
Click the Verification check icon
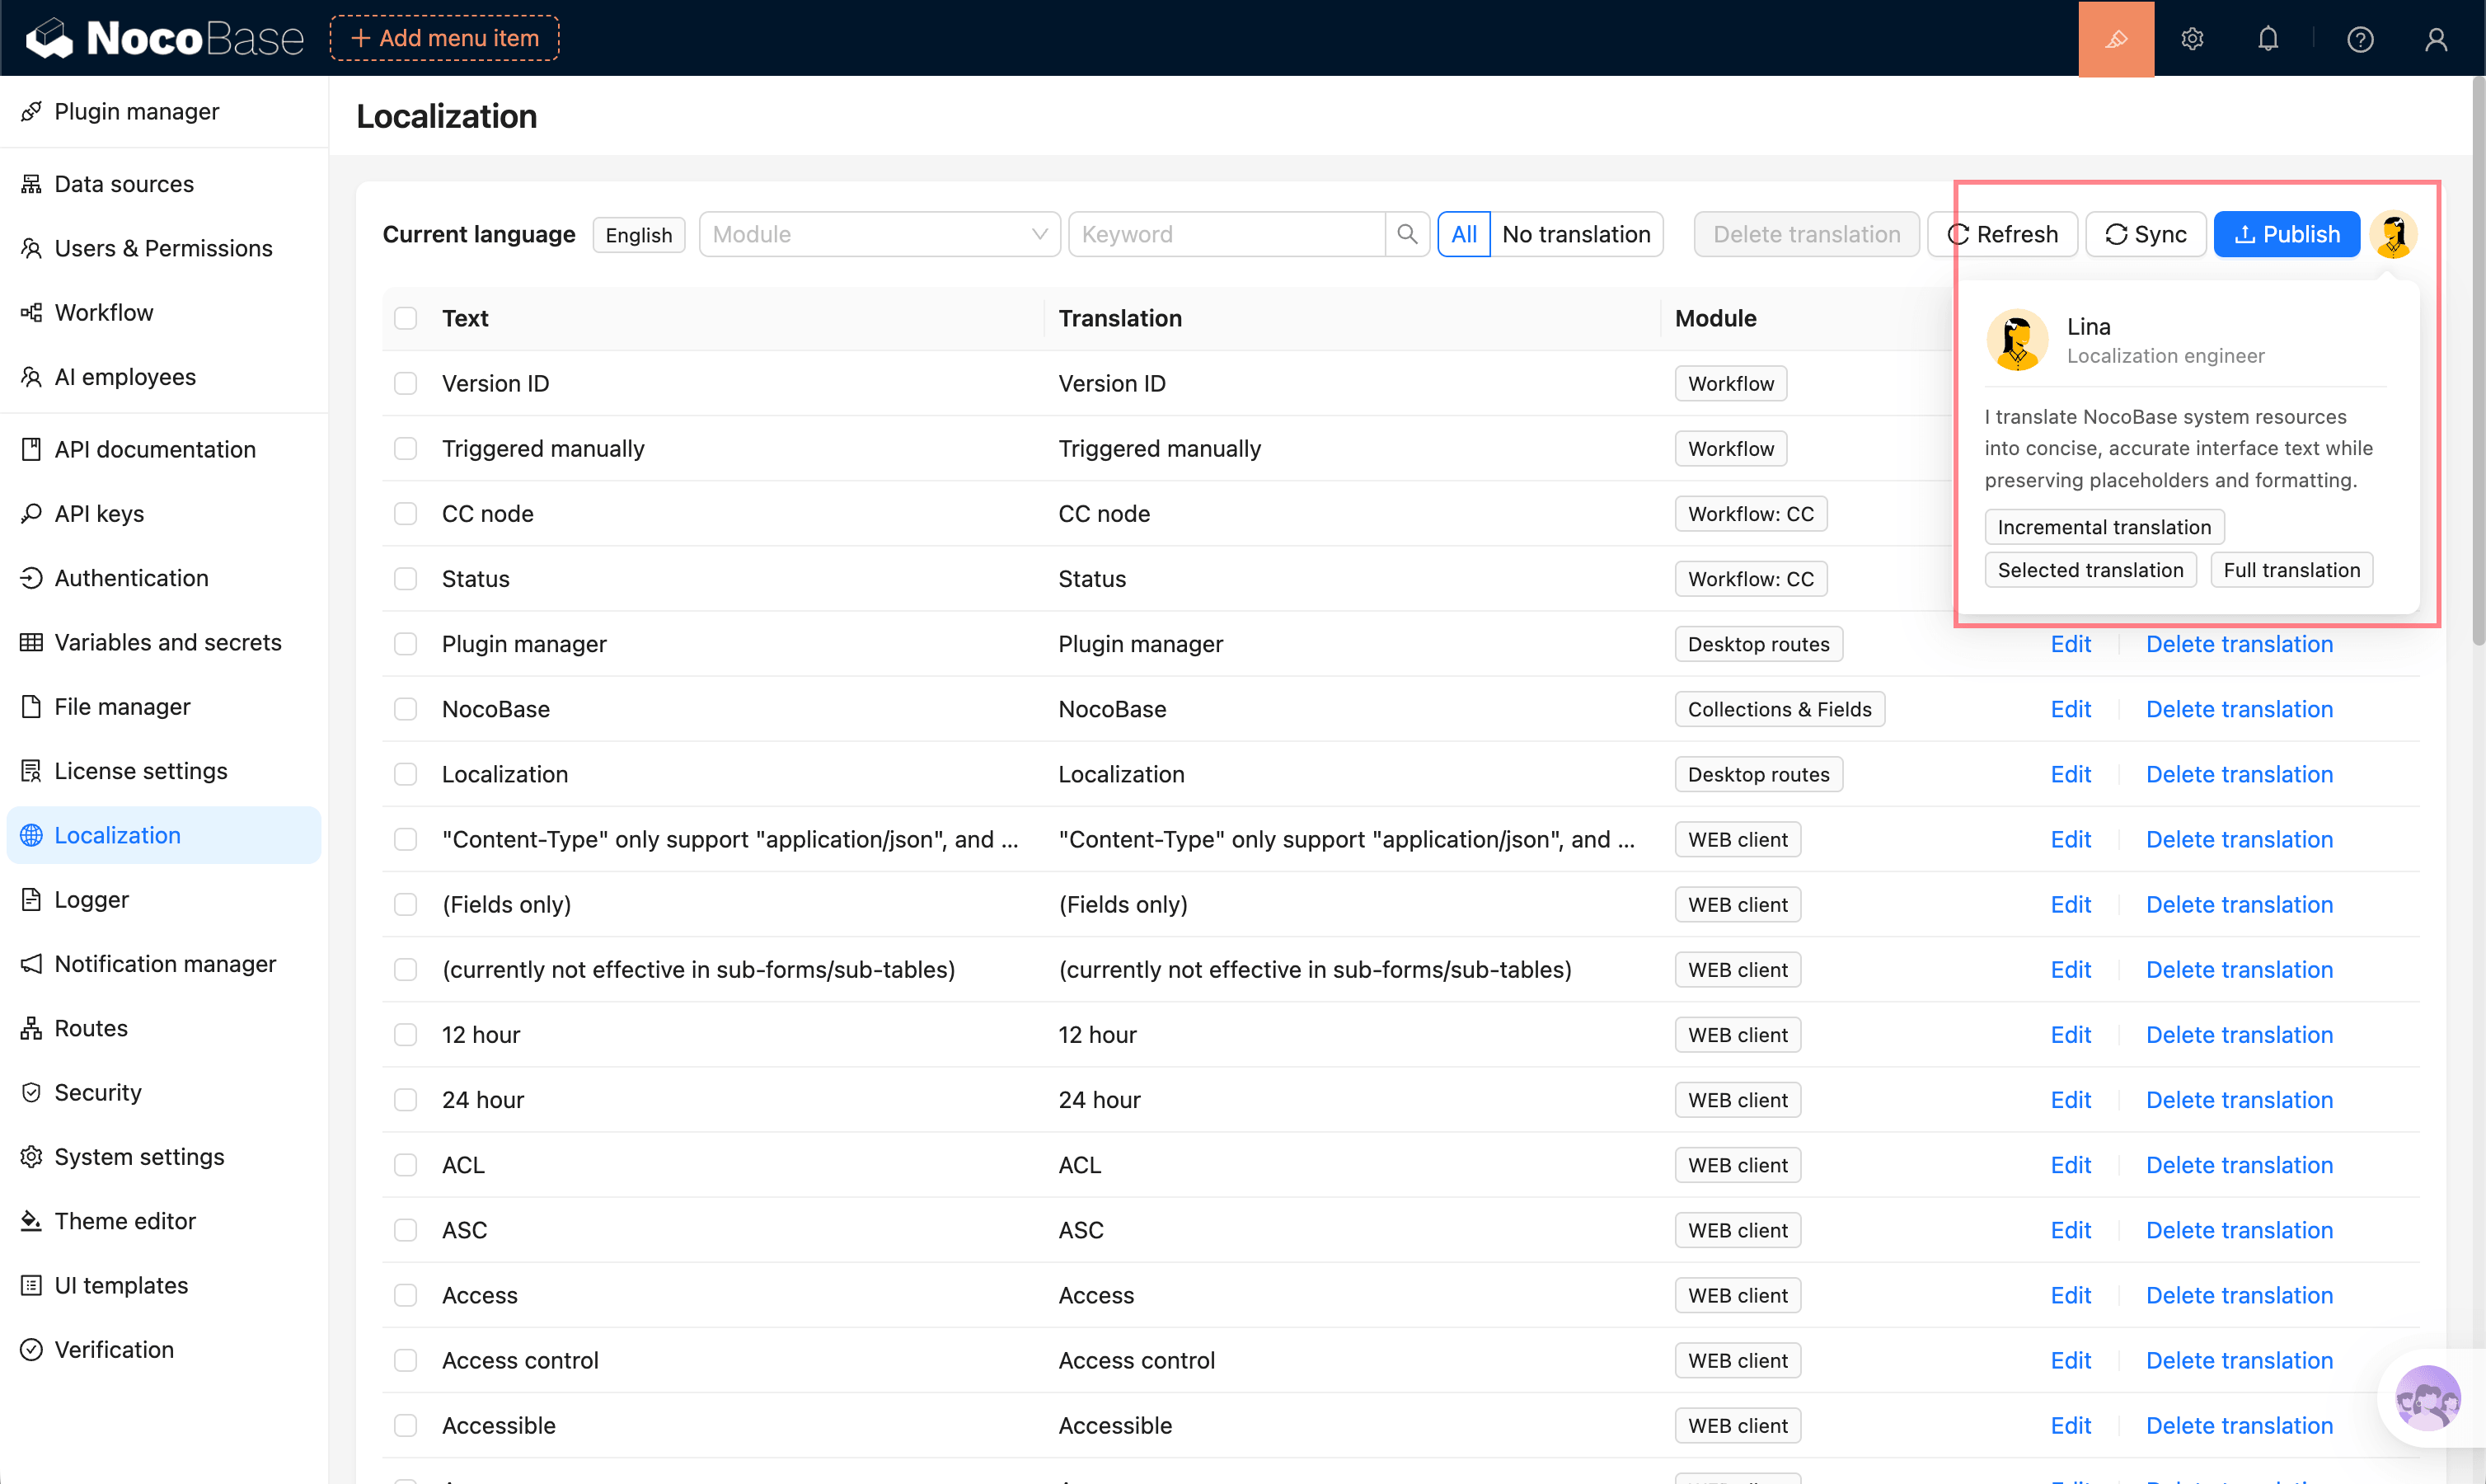31,1350
